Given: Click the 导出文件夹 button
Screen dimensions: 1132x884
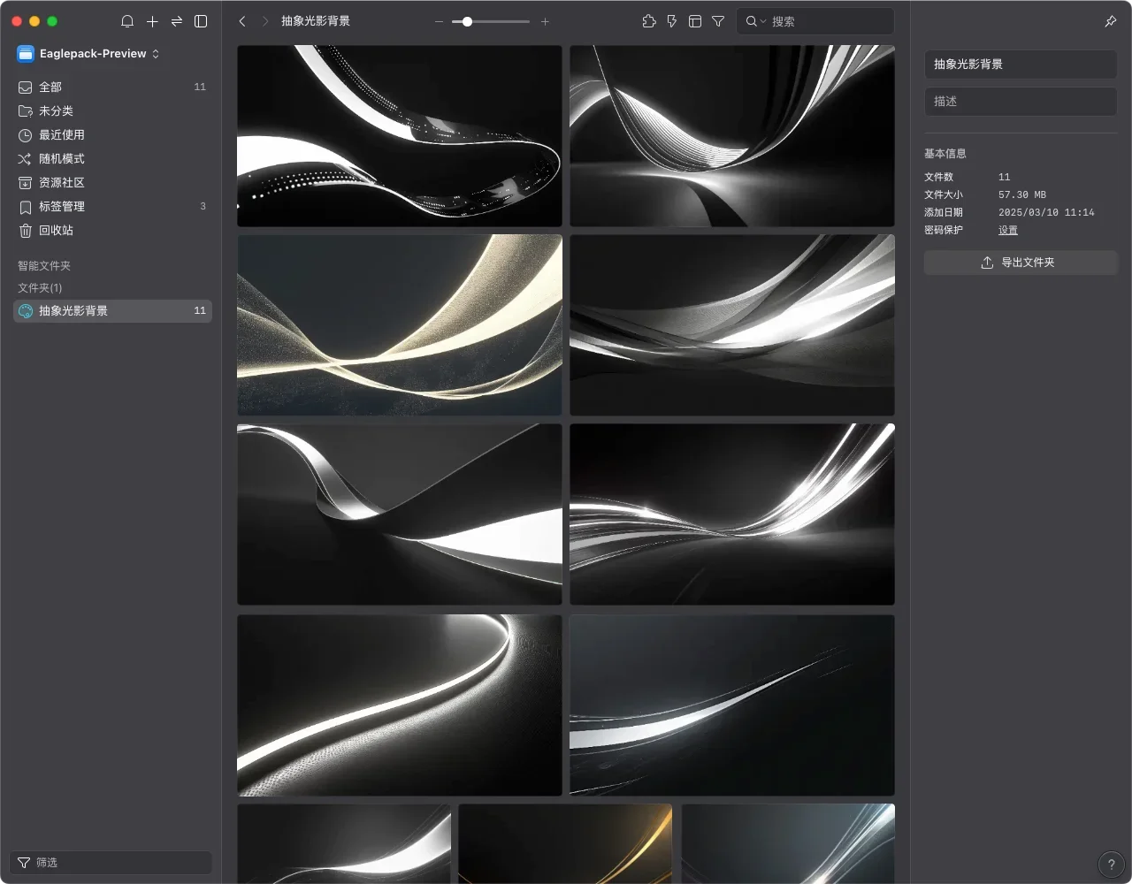Looking at the screenshot, I should point(1020,263).
